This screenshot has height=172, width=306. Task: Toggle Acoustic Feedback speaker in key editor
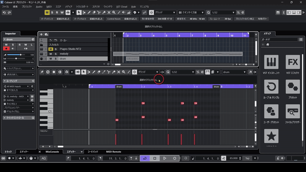click(78, 72)
